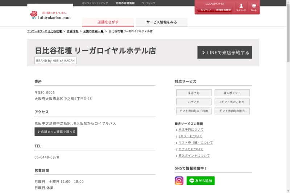Viewport: 290px width, 193px height.
Task: Open the eギフトについて link
Action: (190, 136)
